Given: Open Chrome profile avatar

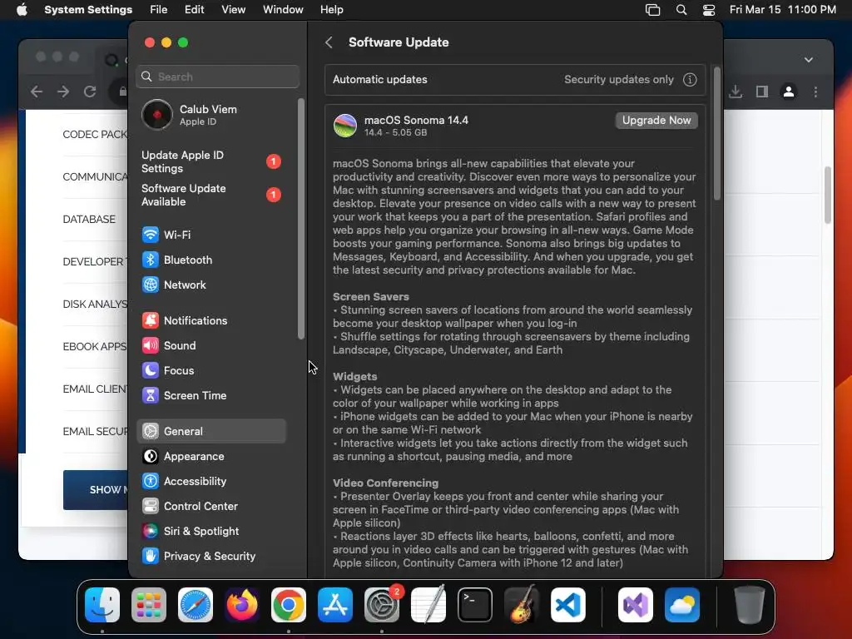Looking at the screenshot, I should point(789,92).
